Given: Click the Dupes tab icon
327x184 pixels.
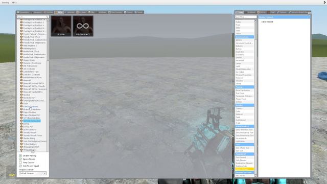Looking at the screenshot, I should [x=125, y=12].
